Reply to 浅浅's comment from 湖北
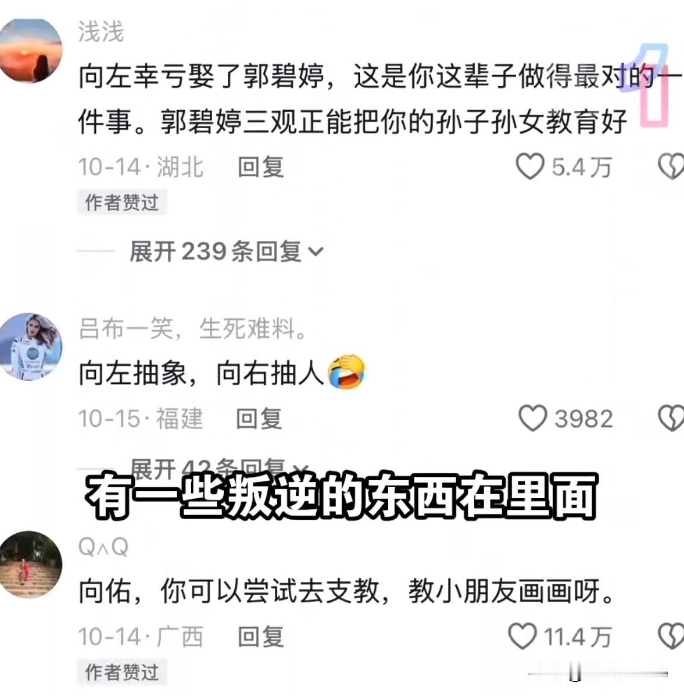 261,167
